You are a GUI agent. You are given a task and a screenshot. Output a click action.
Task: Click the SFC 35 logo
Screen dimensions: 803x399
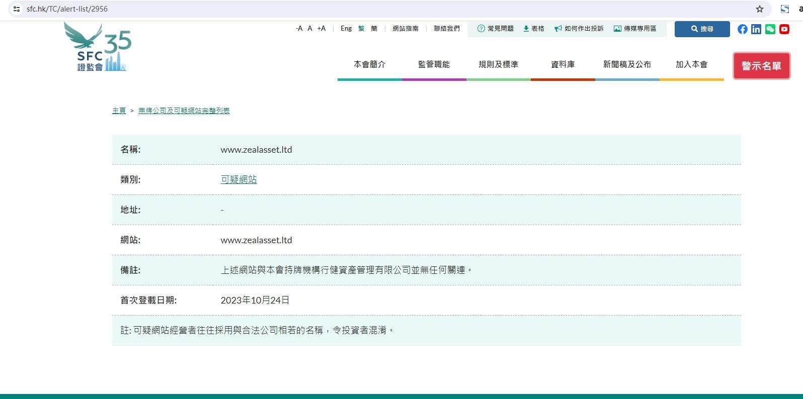pyautogui.click(x=98, y=47)
